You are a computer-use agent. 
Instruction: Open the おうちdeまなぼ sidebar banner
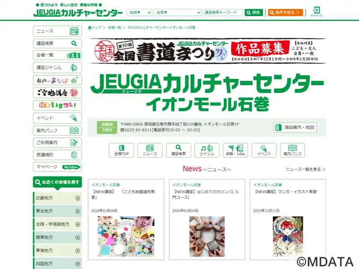(57, 80)
